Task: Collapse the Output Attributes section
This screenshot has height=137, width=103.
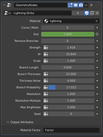Action: coord(8,122)
